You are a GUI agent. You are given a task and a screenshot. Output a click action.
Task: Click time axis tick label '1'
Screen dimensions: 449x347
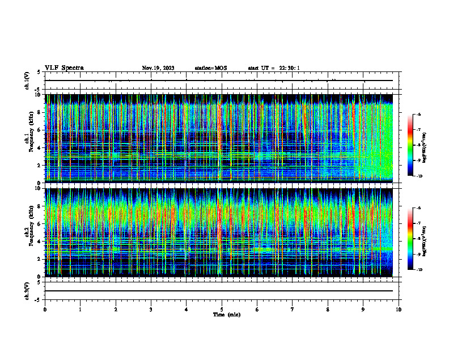coord(80,310)
